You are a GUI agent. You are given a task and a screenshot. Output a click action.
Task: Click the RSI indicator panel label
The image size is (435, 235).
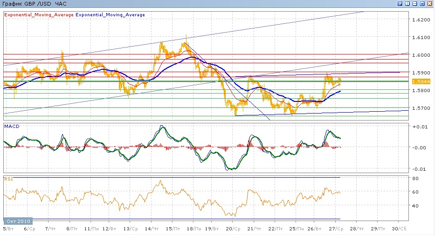click(8, 179)
